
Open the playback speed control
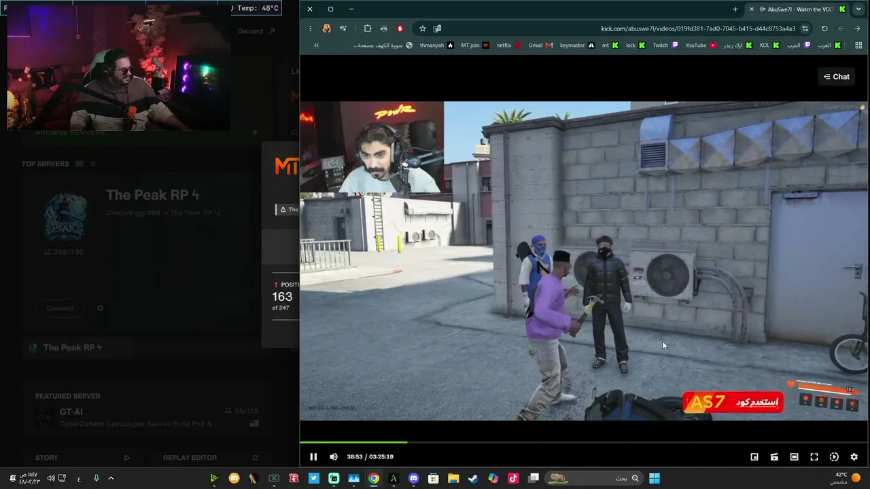(x=834, y=457)
